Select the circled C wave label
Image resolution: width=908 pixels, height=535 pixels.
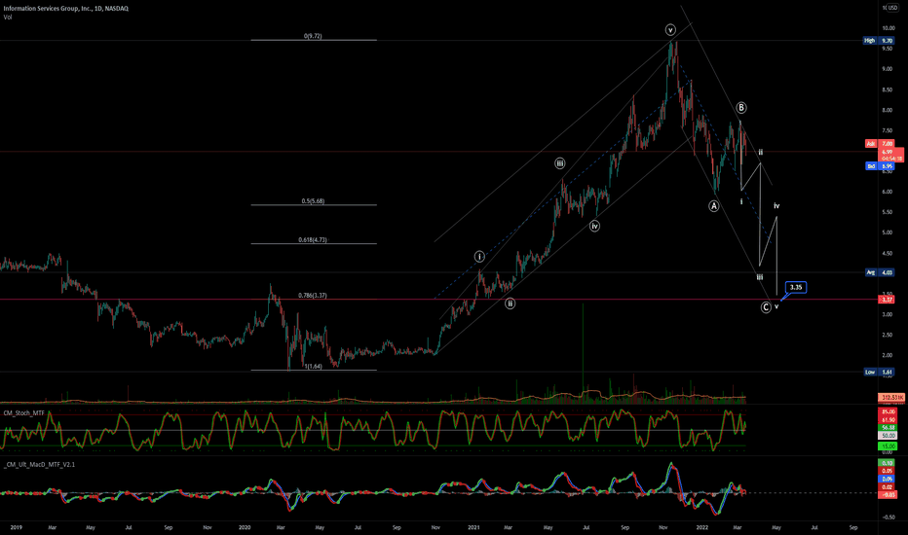pos(766,307)
